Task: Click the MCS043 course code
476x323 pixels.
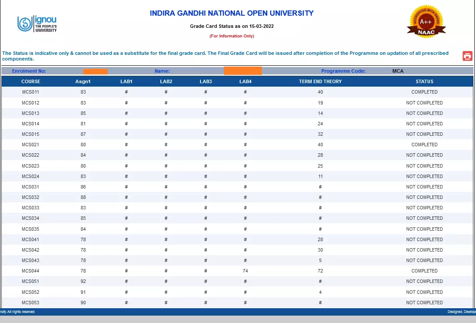Action: click(31, 260)
